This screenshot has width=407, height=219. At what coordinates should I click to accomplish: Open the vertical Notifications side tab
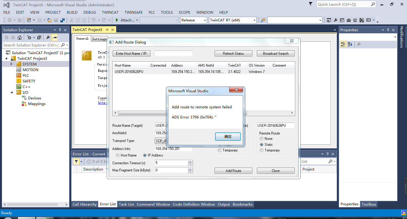click(x=402, y=37)
